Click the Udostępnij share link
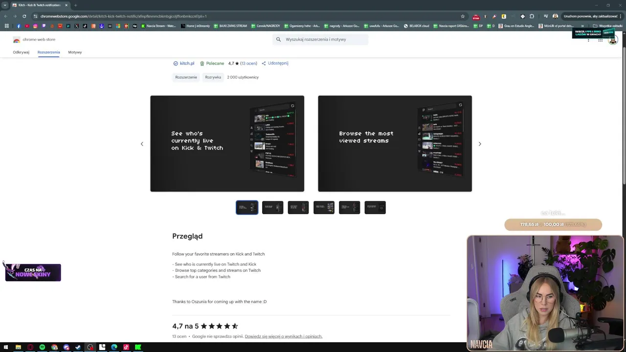The height and width of the screenshot is (352, 626). [x=275, y=63]
